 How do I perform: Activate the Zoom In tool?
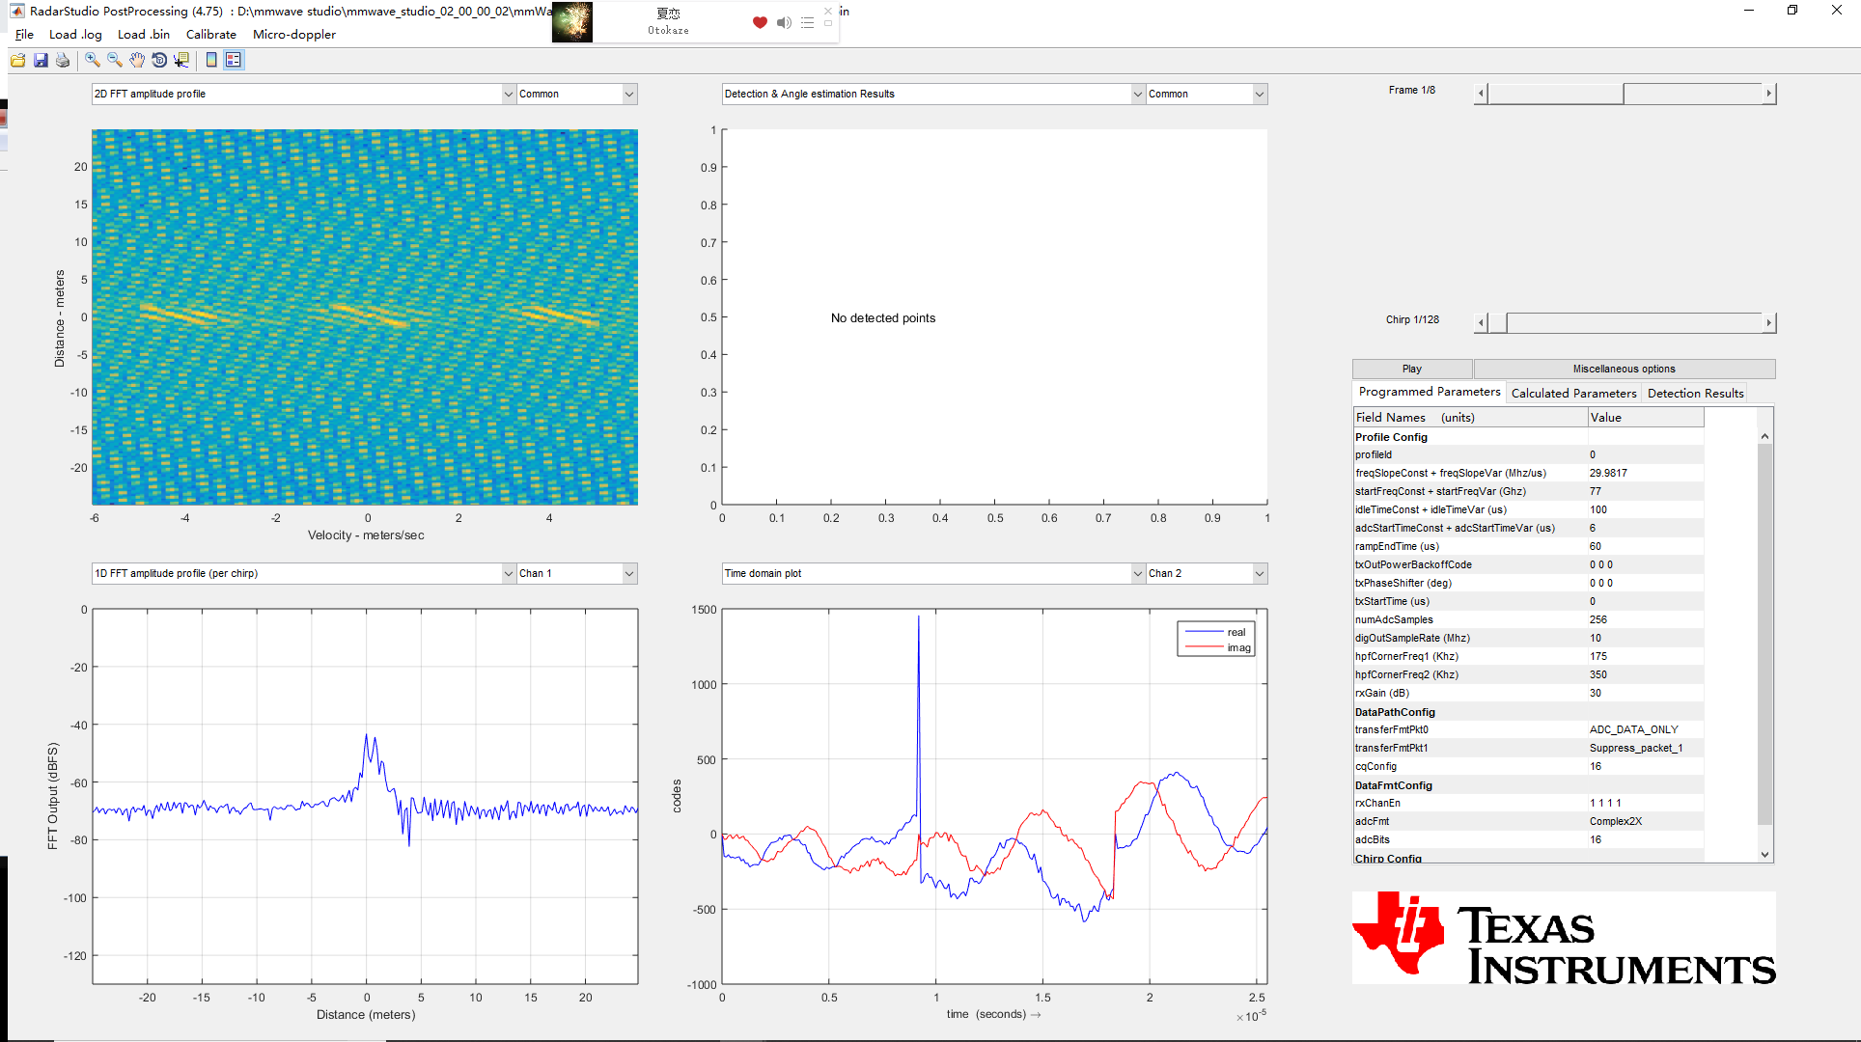point(93,60)
